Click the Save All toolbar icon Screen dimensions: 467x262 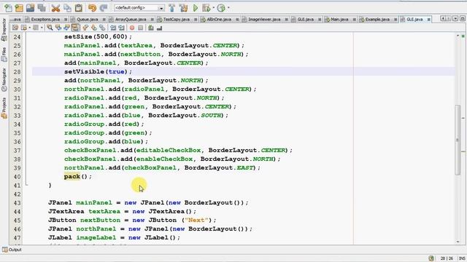point(42,8)
